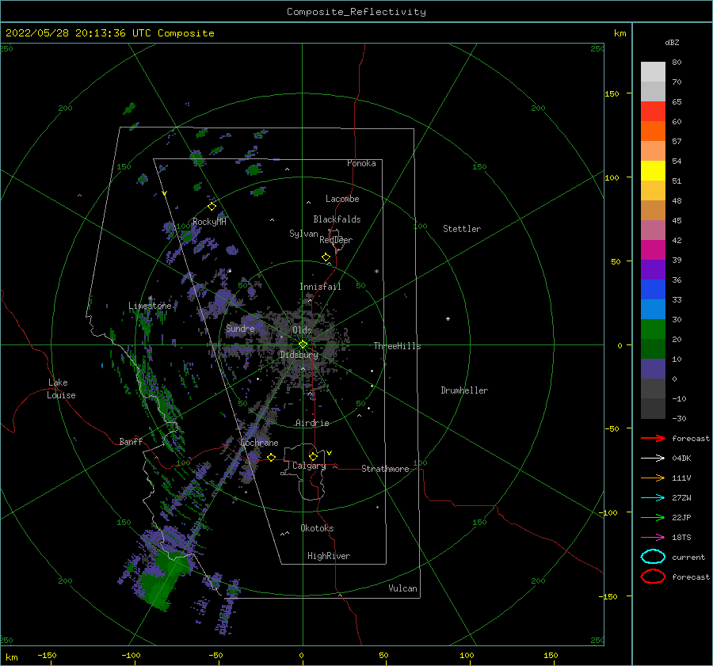Click the white 04DK arrow in legend
713x666 pixels.
(x=653, y=458)
